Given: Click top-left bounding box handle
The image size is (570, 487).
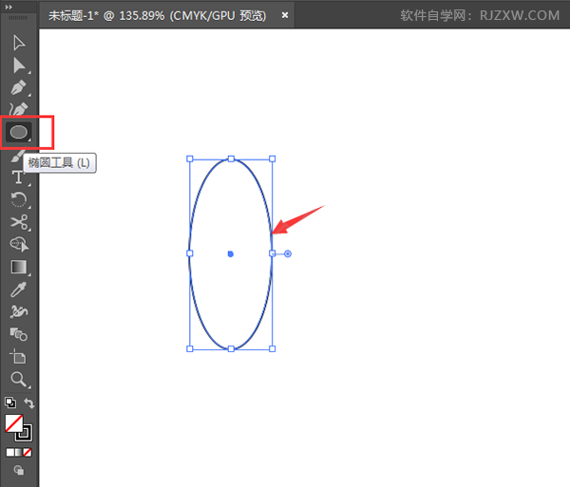Looking at the screenshot, I should click(190, 159).
